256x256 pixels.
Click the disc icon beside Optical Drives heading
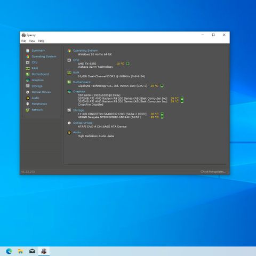coord(69,123)
